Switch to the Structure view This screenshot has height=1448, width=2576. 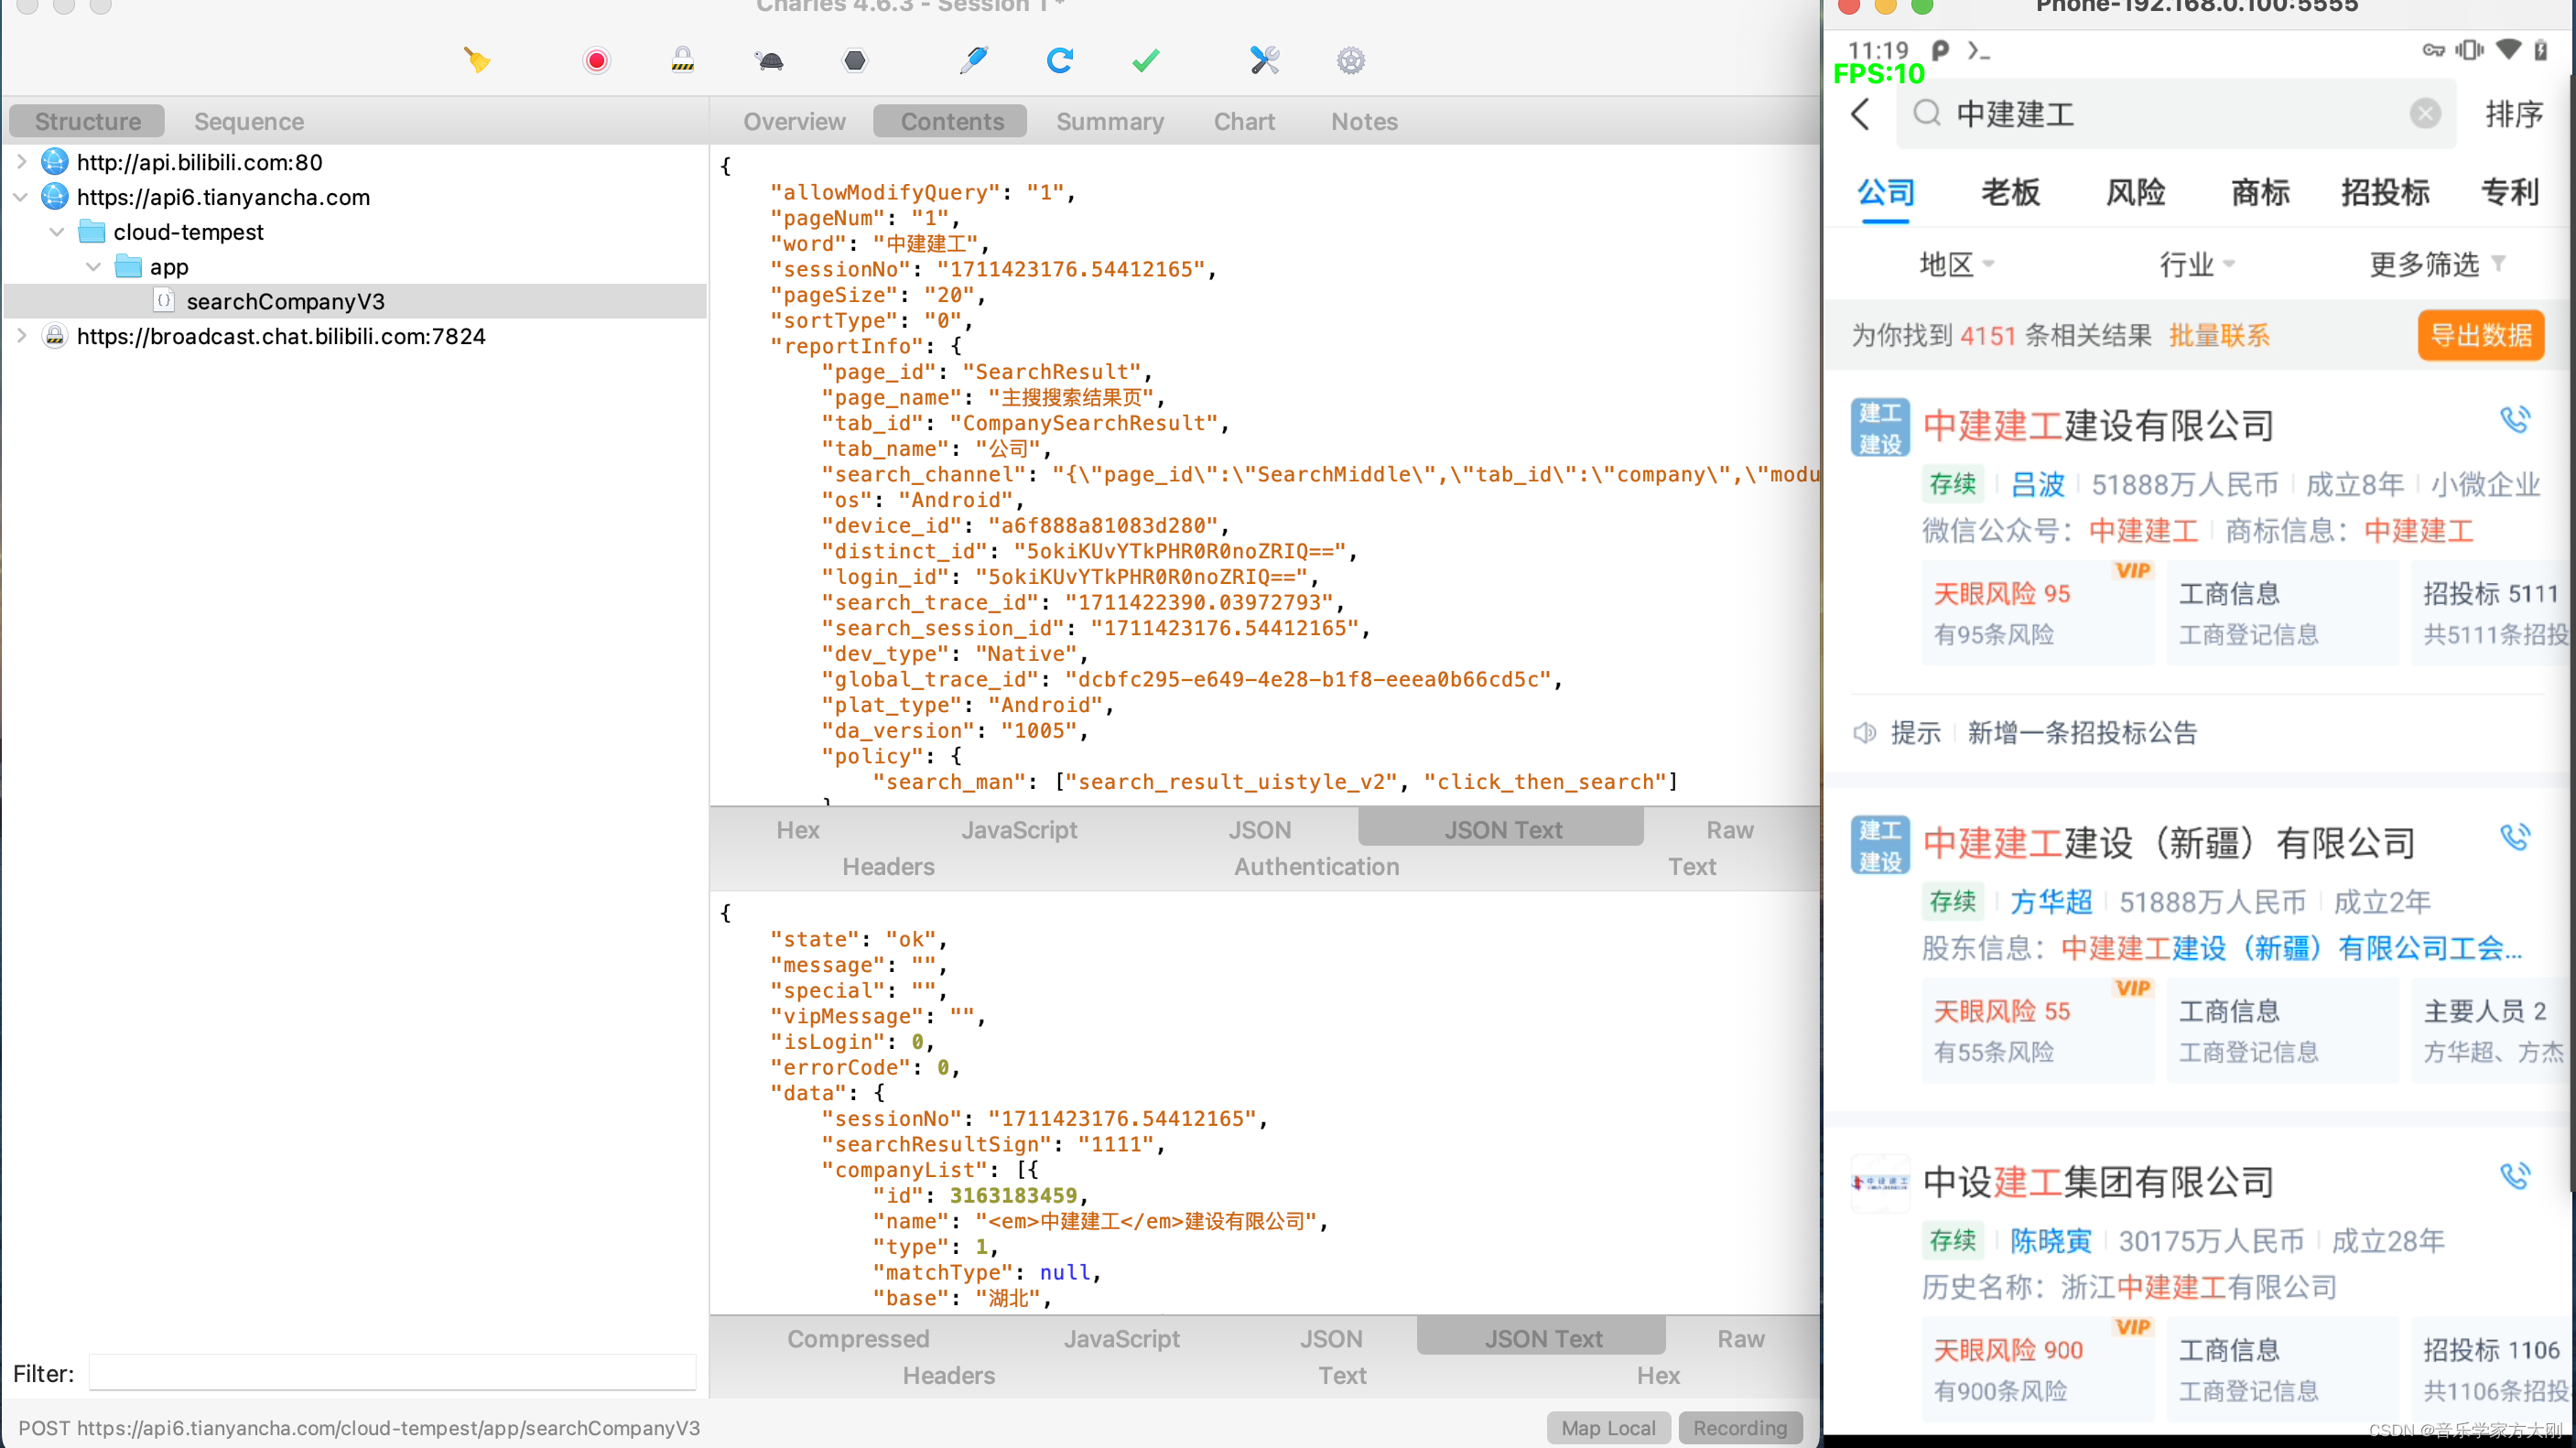click(87, 121)
